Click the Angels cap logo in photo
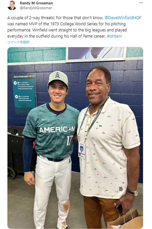This screenshot has height=229, width=152. coord(58,76)
